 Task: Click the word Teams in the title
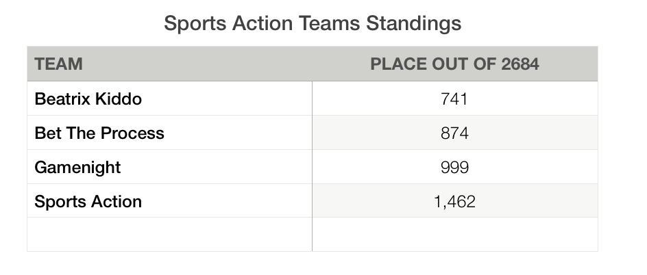pyautogui.click(x=329, y=23)
